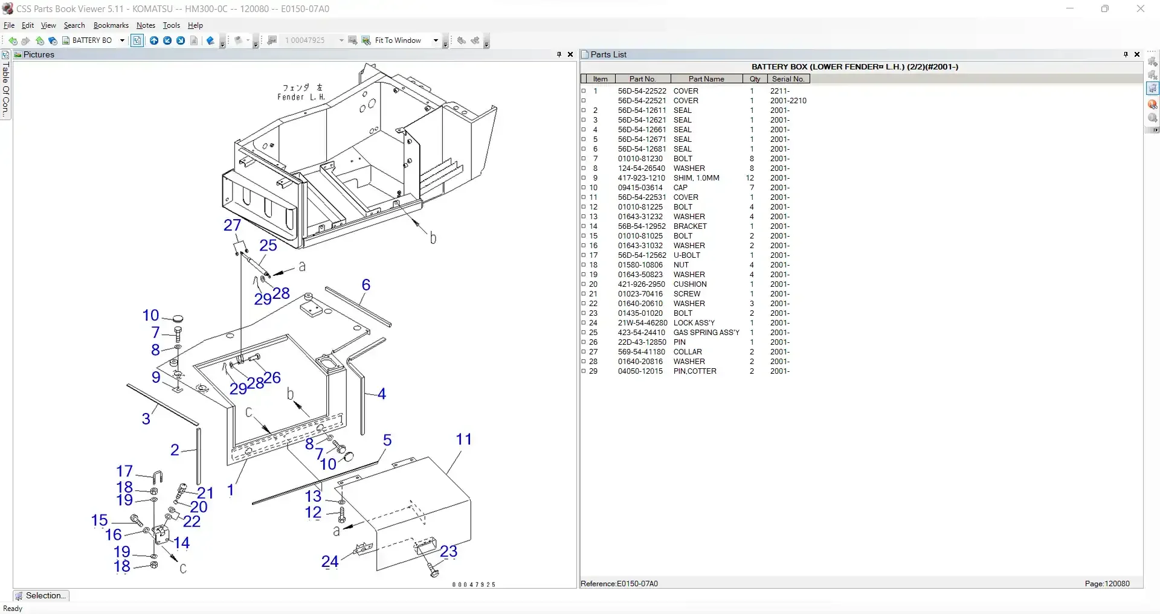Expand the Fit To Window zoom dropdown
Image resolution: width=1160 pixels, height=614 pixels.
pyautogui.click(x=436, y=40)
